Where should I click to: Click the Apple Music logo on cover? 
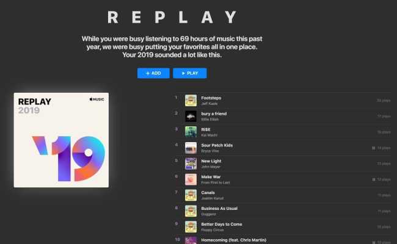[x=97, y=99]
